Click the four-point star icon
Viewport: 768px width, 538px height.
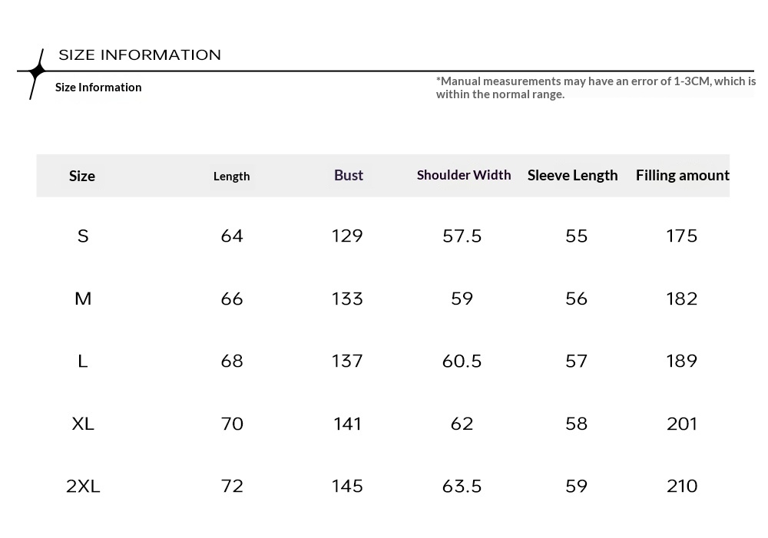coord(36,72)
